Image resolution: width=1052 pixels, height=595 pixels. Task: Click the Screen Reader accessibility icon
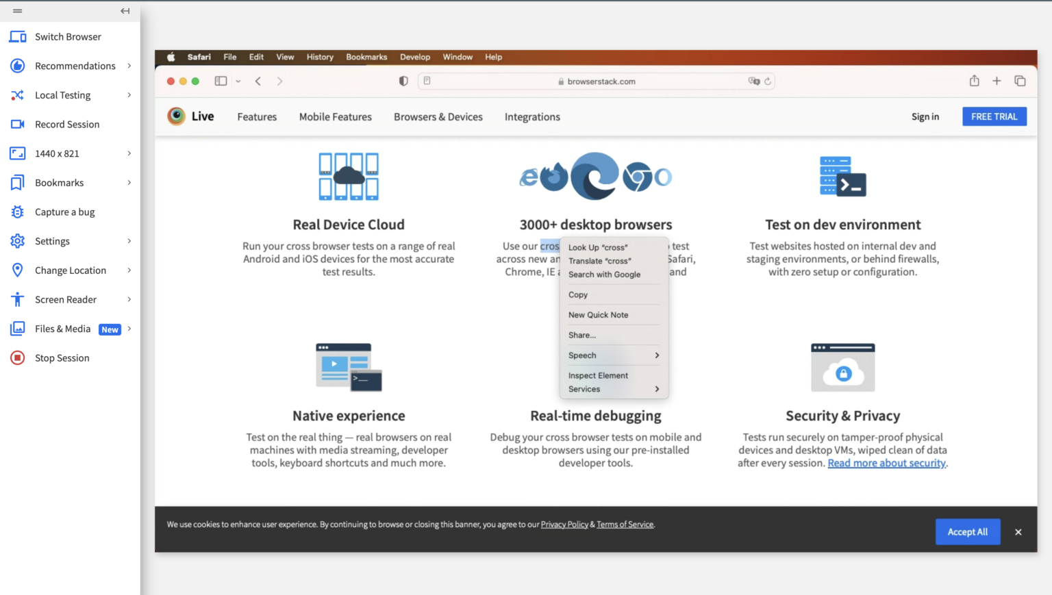18,299
